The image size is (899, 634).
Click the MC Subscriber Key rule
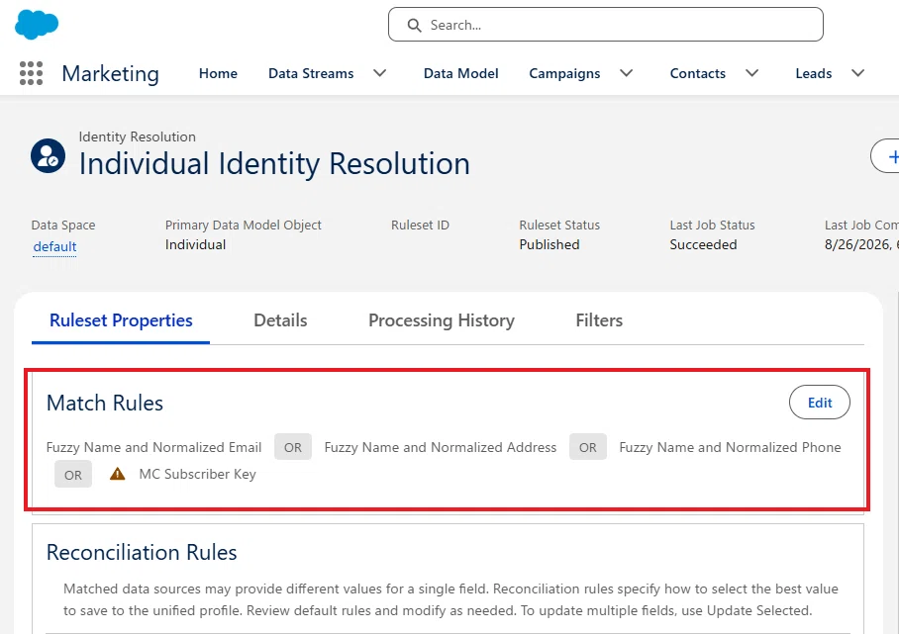click(x=197, y=474)
